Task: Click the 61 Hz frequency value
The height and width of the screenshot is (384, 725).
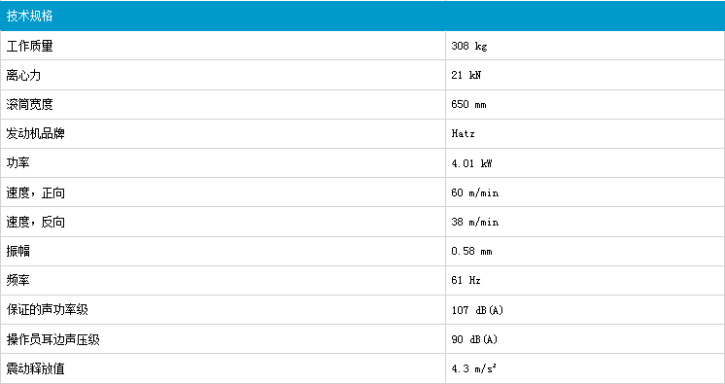Action: [x=466, y=280]
